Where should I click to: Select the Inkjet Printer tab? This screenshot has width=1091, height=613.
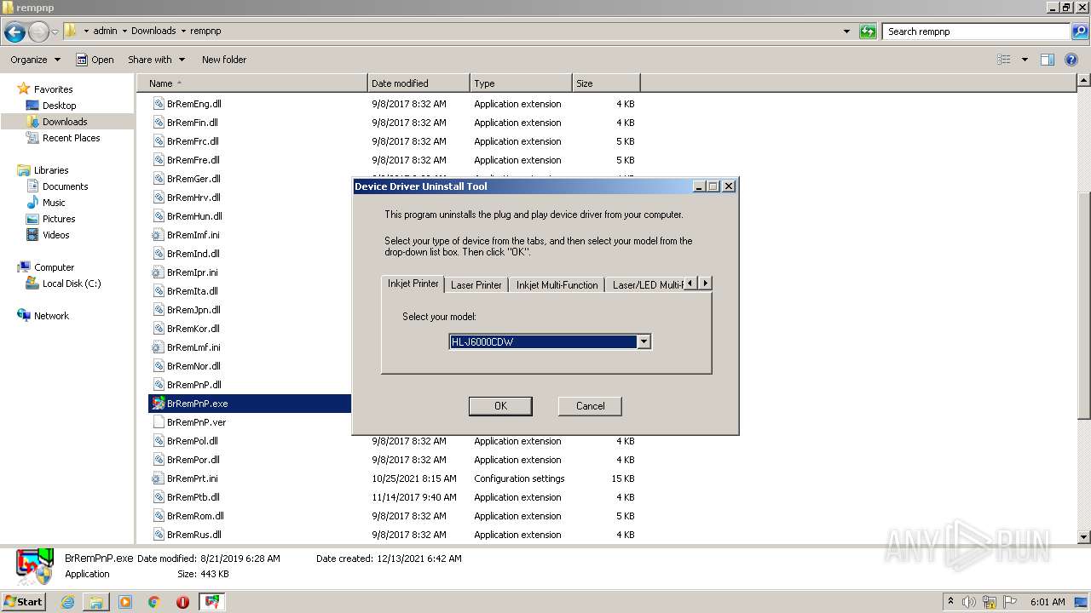(x=413, y=284)
